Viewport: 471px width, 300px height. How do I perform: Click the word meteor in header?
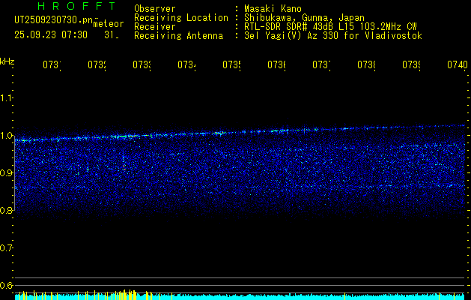[107, 24]
